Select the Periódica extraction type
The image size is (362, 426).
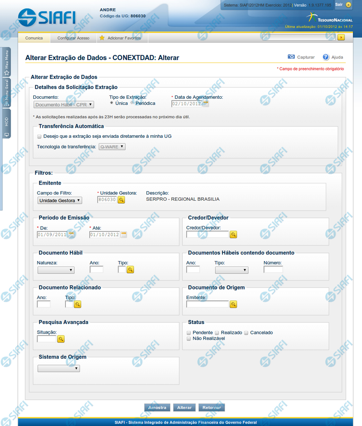pyautogui.click(x=132, y=103)
